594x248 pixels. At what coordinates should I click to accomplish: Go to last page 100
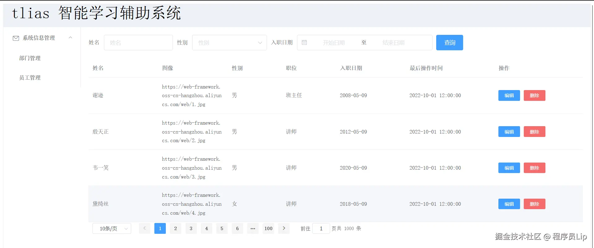point(268,228)
